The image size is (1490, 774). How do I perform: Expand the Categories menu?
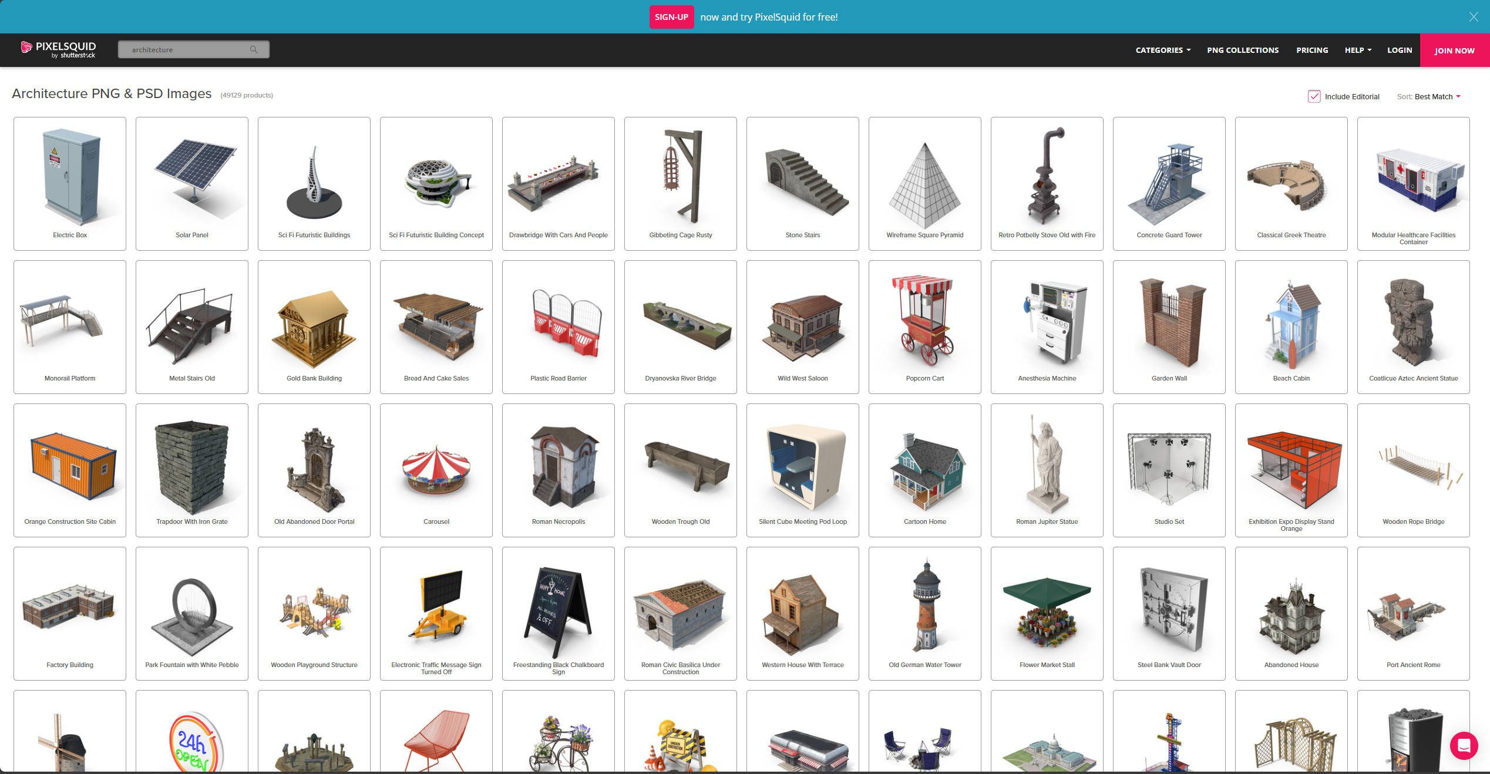1163,50
